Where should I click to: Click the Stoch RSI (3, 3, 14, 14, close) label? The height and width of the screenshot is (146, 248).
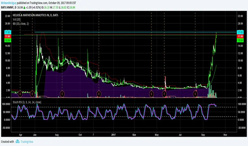click(x=27, y=102)
